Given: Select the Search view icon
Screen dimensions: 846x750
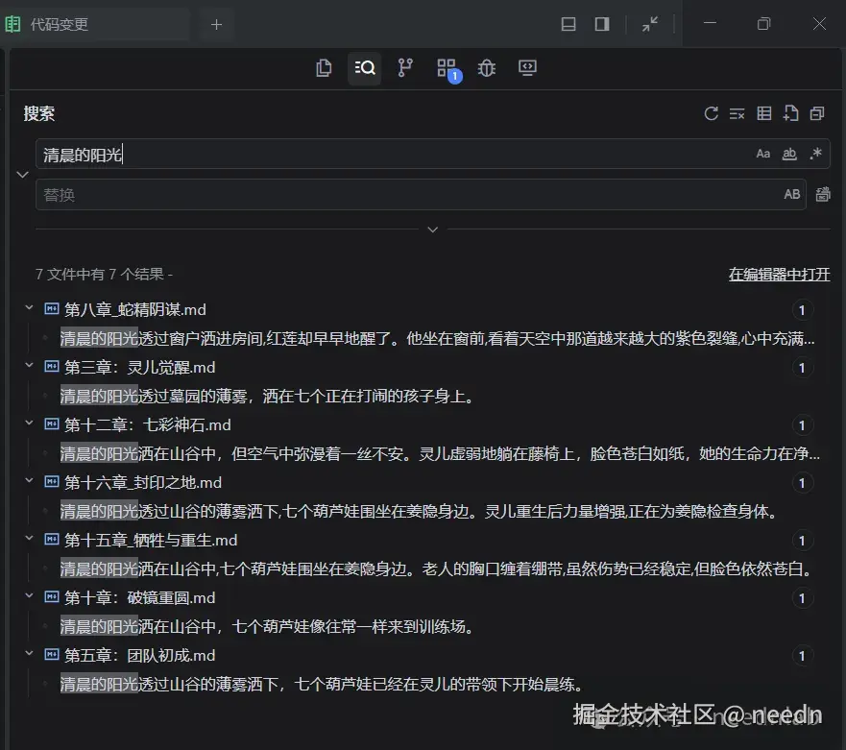Looking at the screenshot, I should click(x=365, y=68).
